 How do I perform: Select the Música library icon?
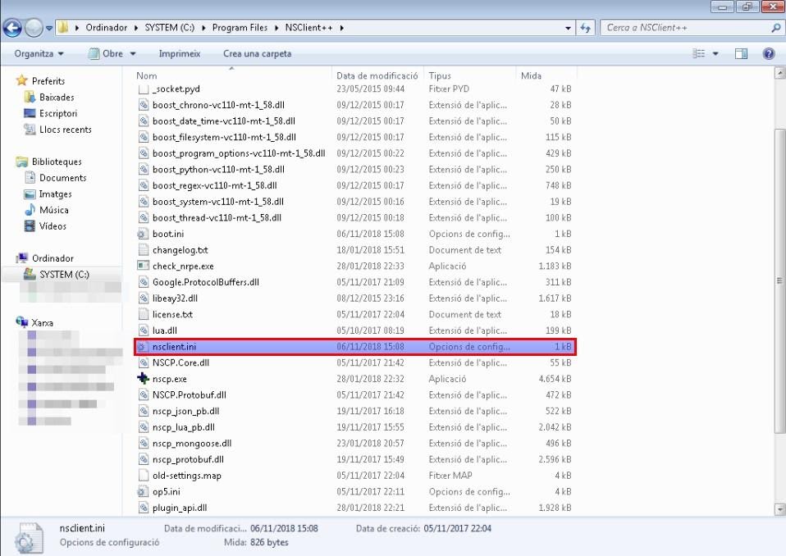(x=30, y=210)
